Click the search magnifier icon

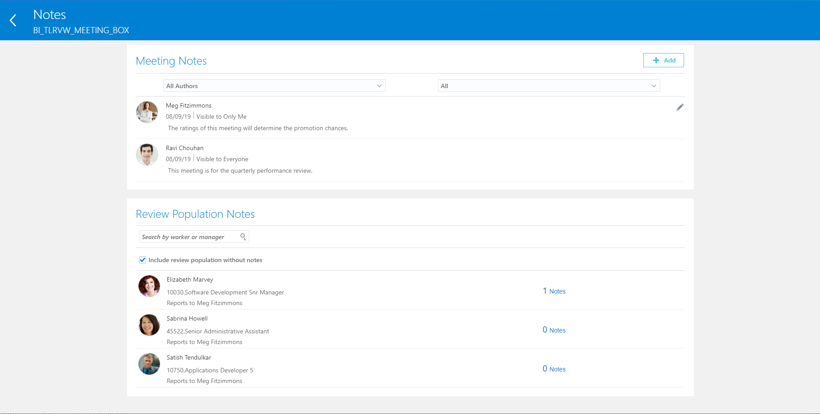point(243,237)
